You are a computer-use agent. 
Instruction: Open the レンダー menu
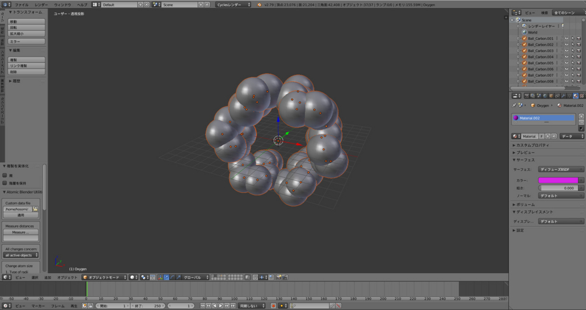pyautogui.click(x=41, y=5)
